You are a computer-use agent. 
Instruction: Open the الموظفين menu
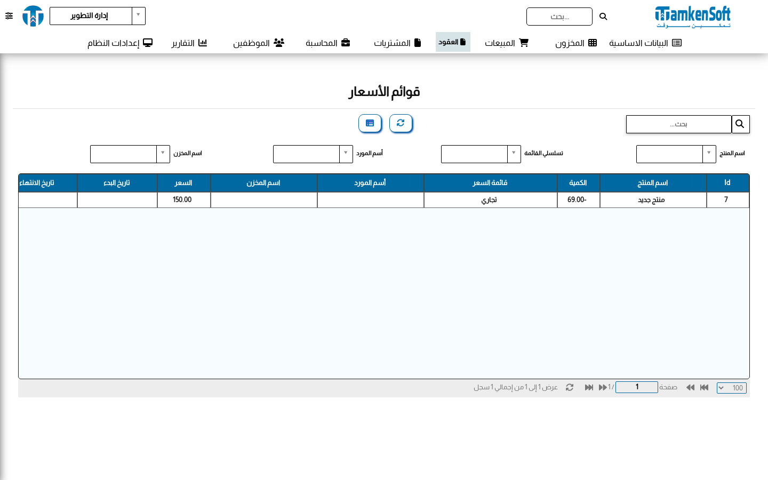coord(259,43)
